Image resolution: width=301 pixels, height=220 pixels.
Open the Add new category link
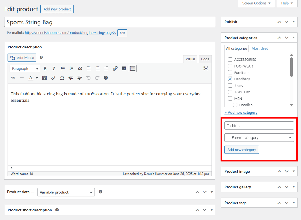point(241,112)
